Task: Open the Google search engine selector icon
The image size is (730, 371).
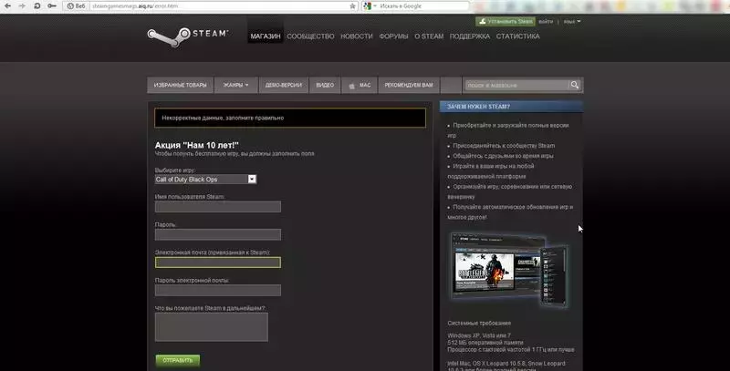Action: click(x=370, y=6)
